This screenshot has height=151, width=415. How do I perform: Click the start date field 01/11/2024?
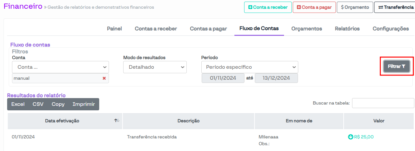pyautogui.click(x=223, y=78)
